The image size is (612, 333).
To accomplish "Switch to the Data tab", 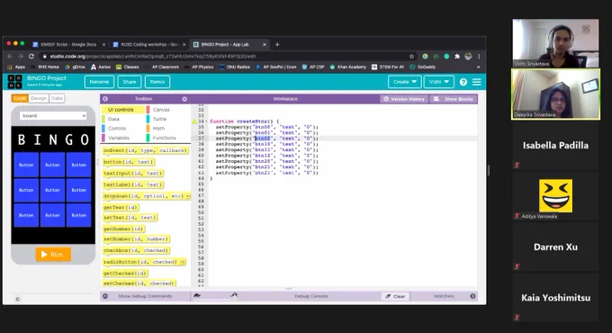I will 57,98.
